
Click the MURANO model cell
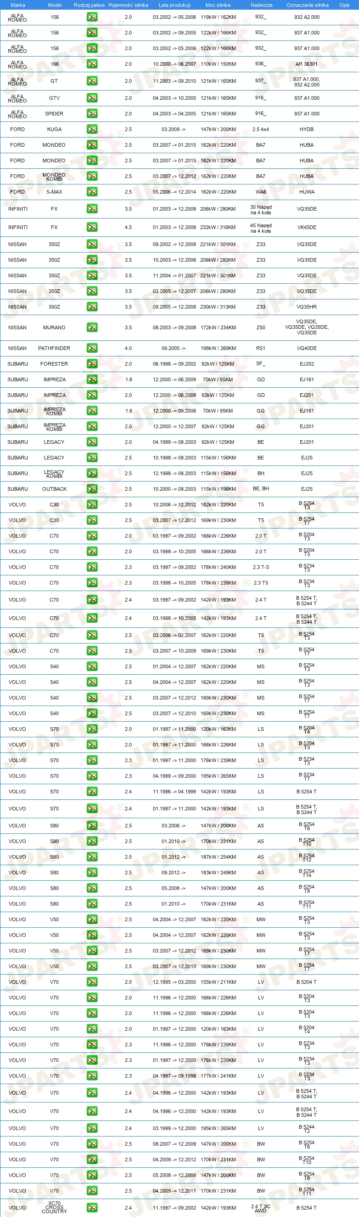pyautogui.click(x=54, y=327)
